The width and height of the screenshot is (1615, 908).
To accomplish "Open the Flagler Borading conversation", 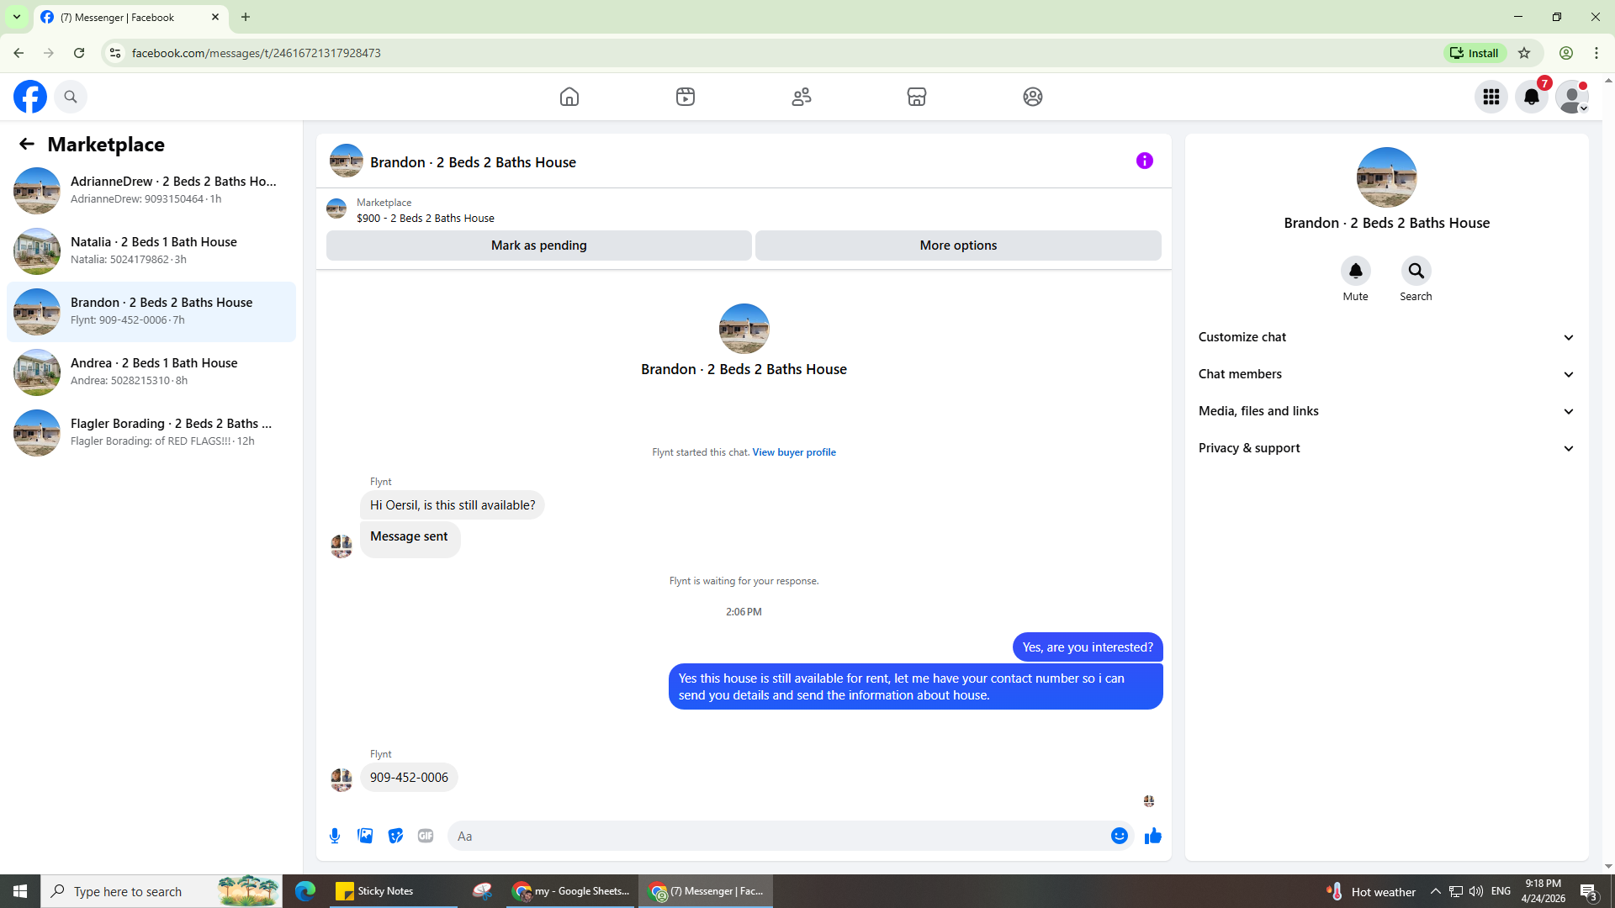I will coord(151,433).
